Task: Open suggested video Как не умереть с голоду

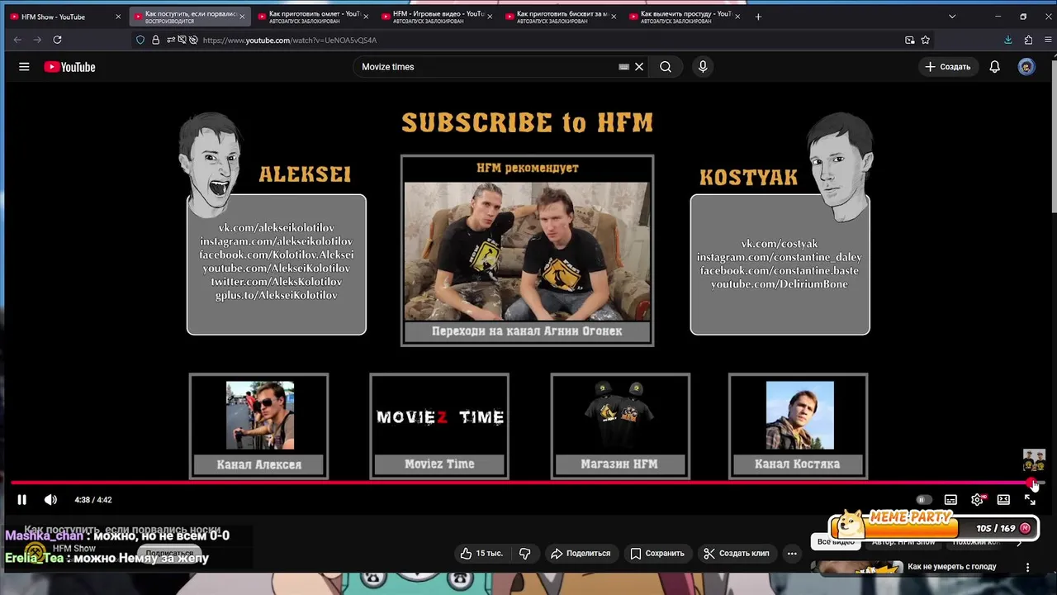Action: coord(951,567)
